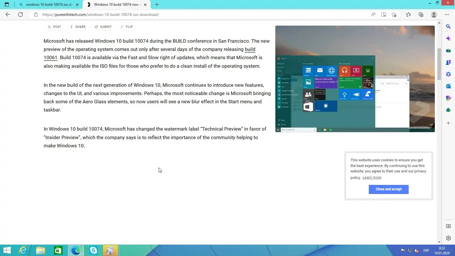455x256 pixels.
Task: Go back to the previous page
Action: point(8,15)
